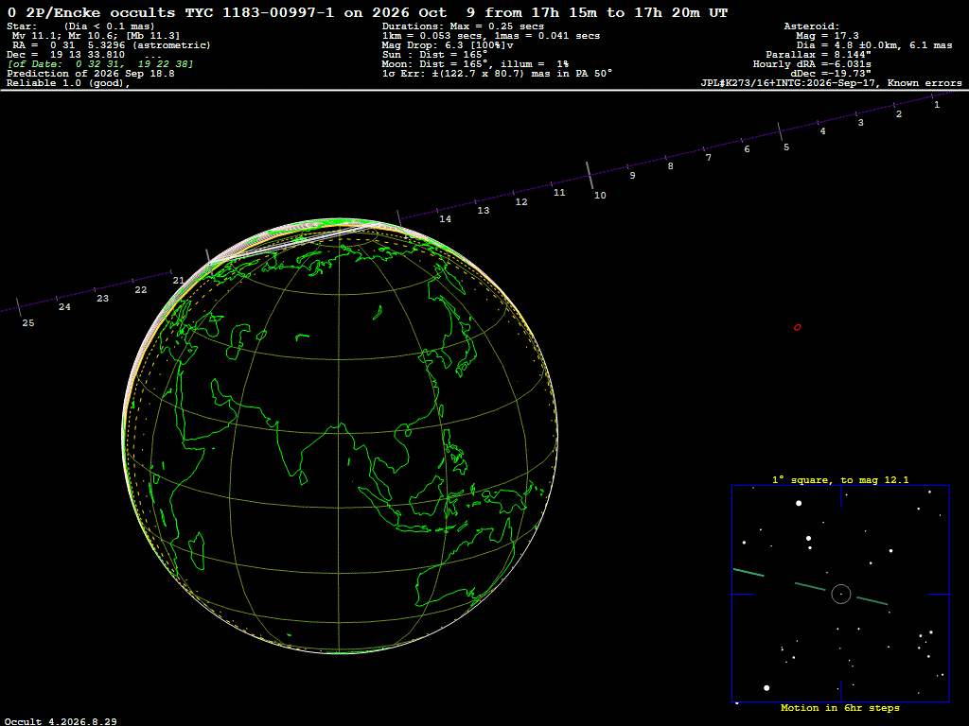This screenshot has width=969, height=726.
Task: Click path time marker labeled 1
Action: 937,105
